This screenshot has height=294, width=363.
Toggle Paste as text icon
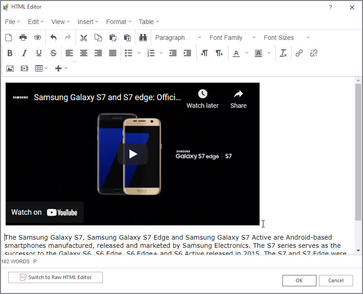coord(127,38)
